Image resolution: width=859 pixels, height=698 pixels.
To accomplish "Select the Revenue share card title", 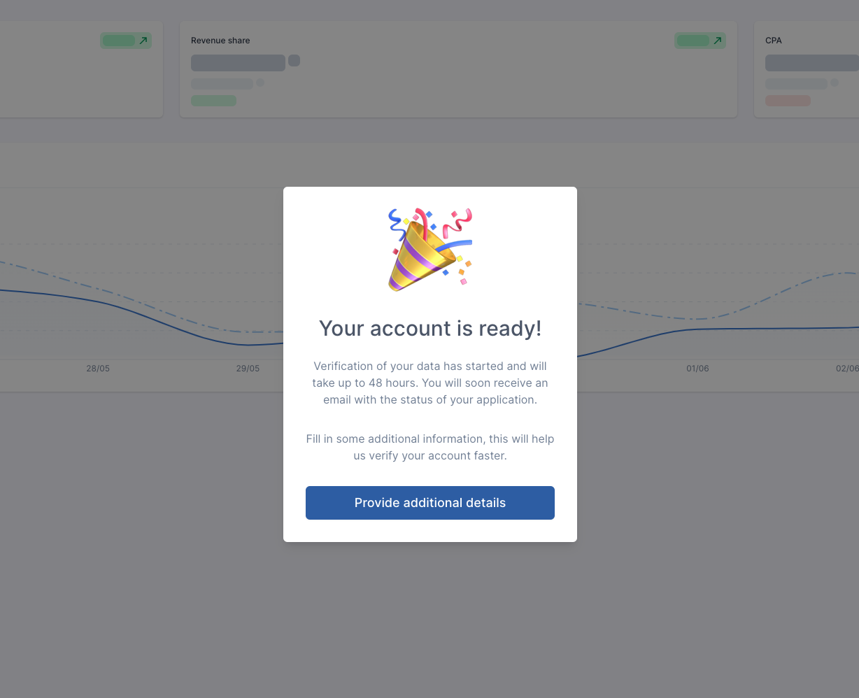I will (x=220, y=41).
